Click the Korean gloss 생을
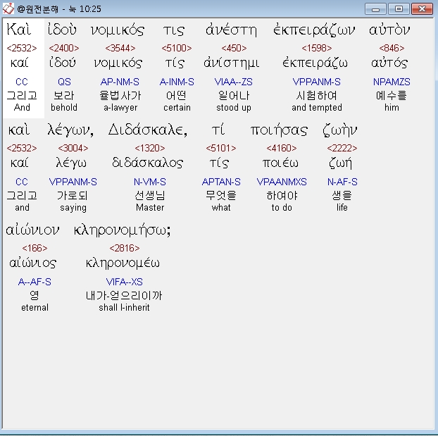Image resolution: width=438 pixels, height=436 pixels. [342, 195]
